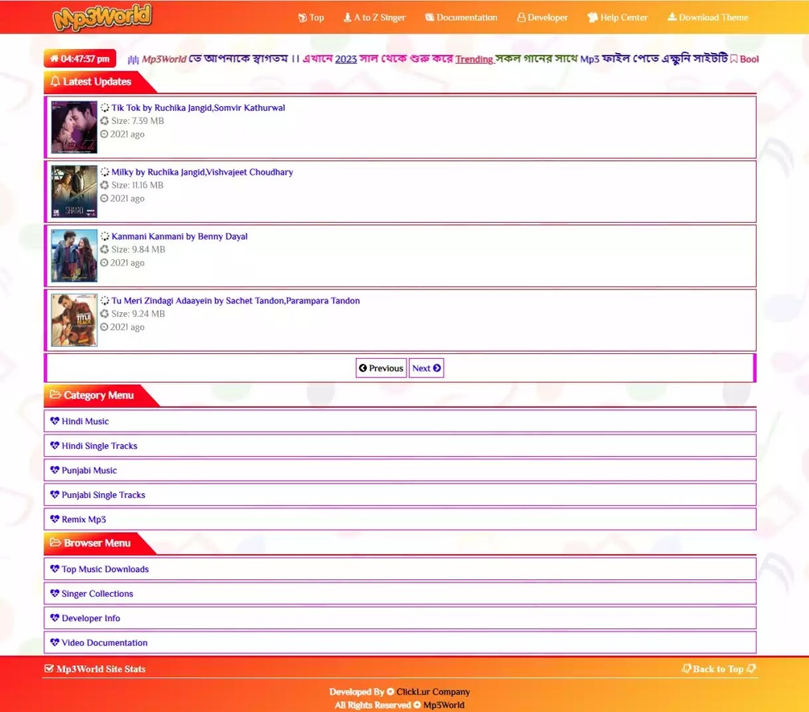Click heart icon beside Hindi Music

[55, 421]
